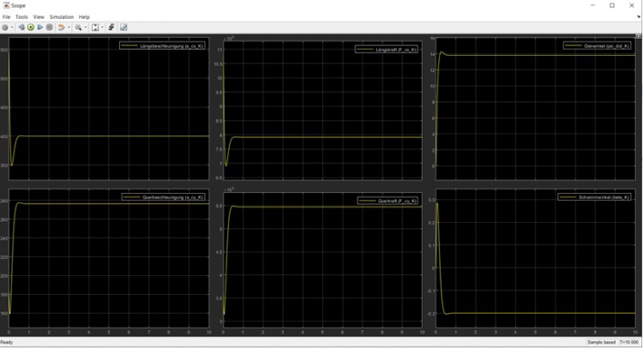Viewport: 643px width, 349px height.
Task: Click the Step Back toolbar icon
Action: click(21, 27)
